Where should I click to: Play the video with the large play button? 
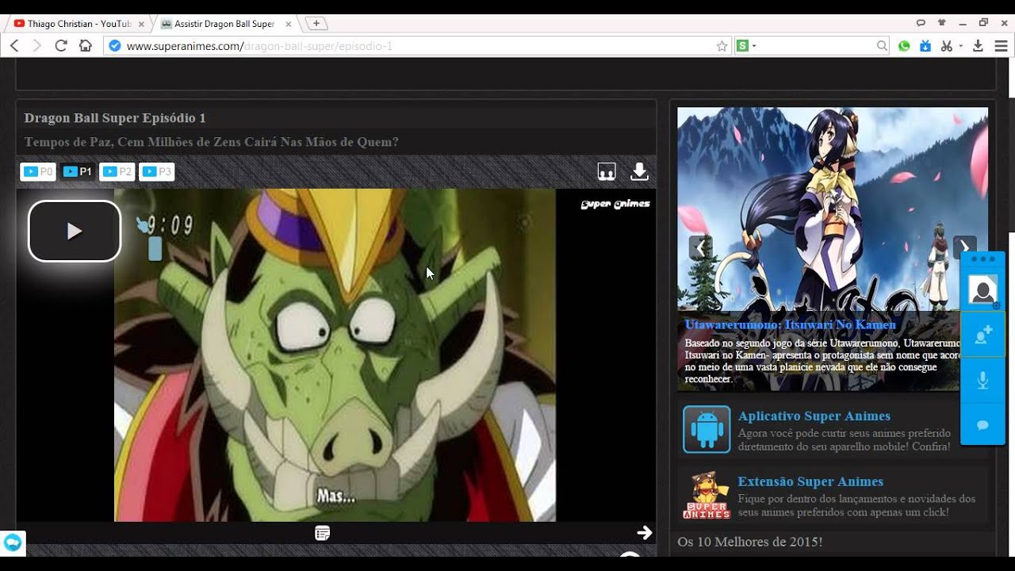tap(75, 231)
